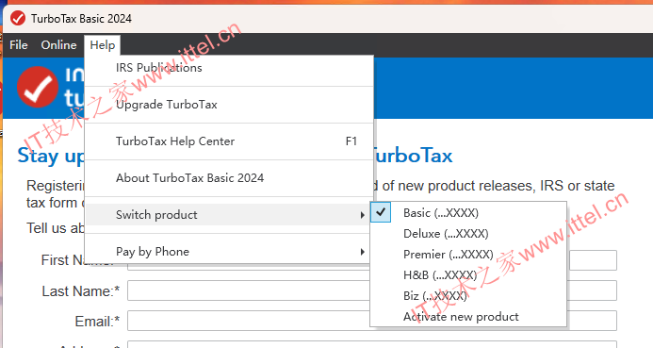Switch to Deluxe (...XXXX) product
Screen dimensions: 653x348
click(468, 233)
